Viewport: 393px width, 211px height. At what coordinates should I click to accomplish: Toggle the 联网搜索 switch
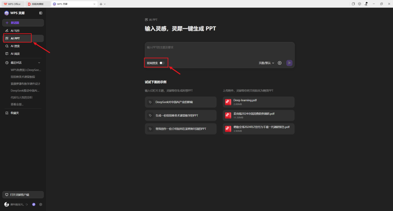[x=162, y=63]
